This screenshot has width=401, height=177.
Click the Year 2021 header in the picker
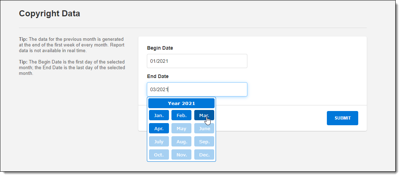pos(181,103)
